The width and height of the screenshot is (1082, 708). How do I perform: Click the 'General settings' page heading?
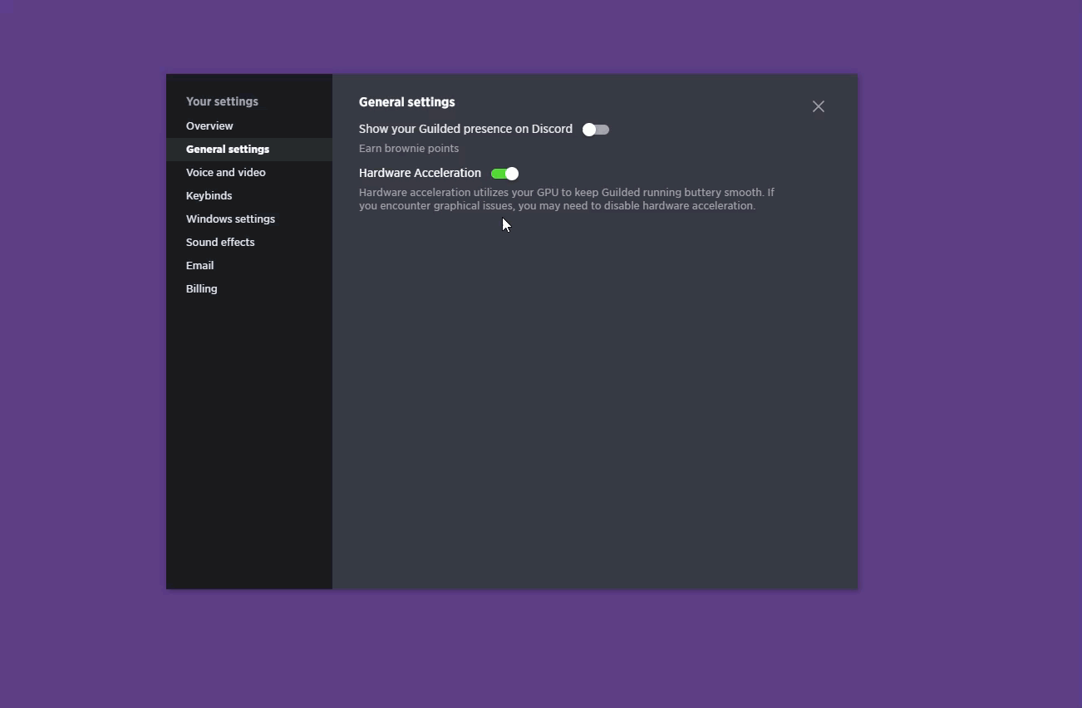tap(407, 102)
